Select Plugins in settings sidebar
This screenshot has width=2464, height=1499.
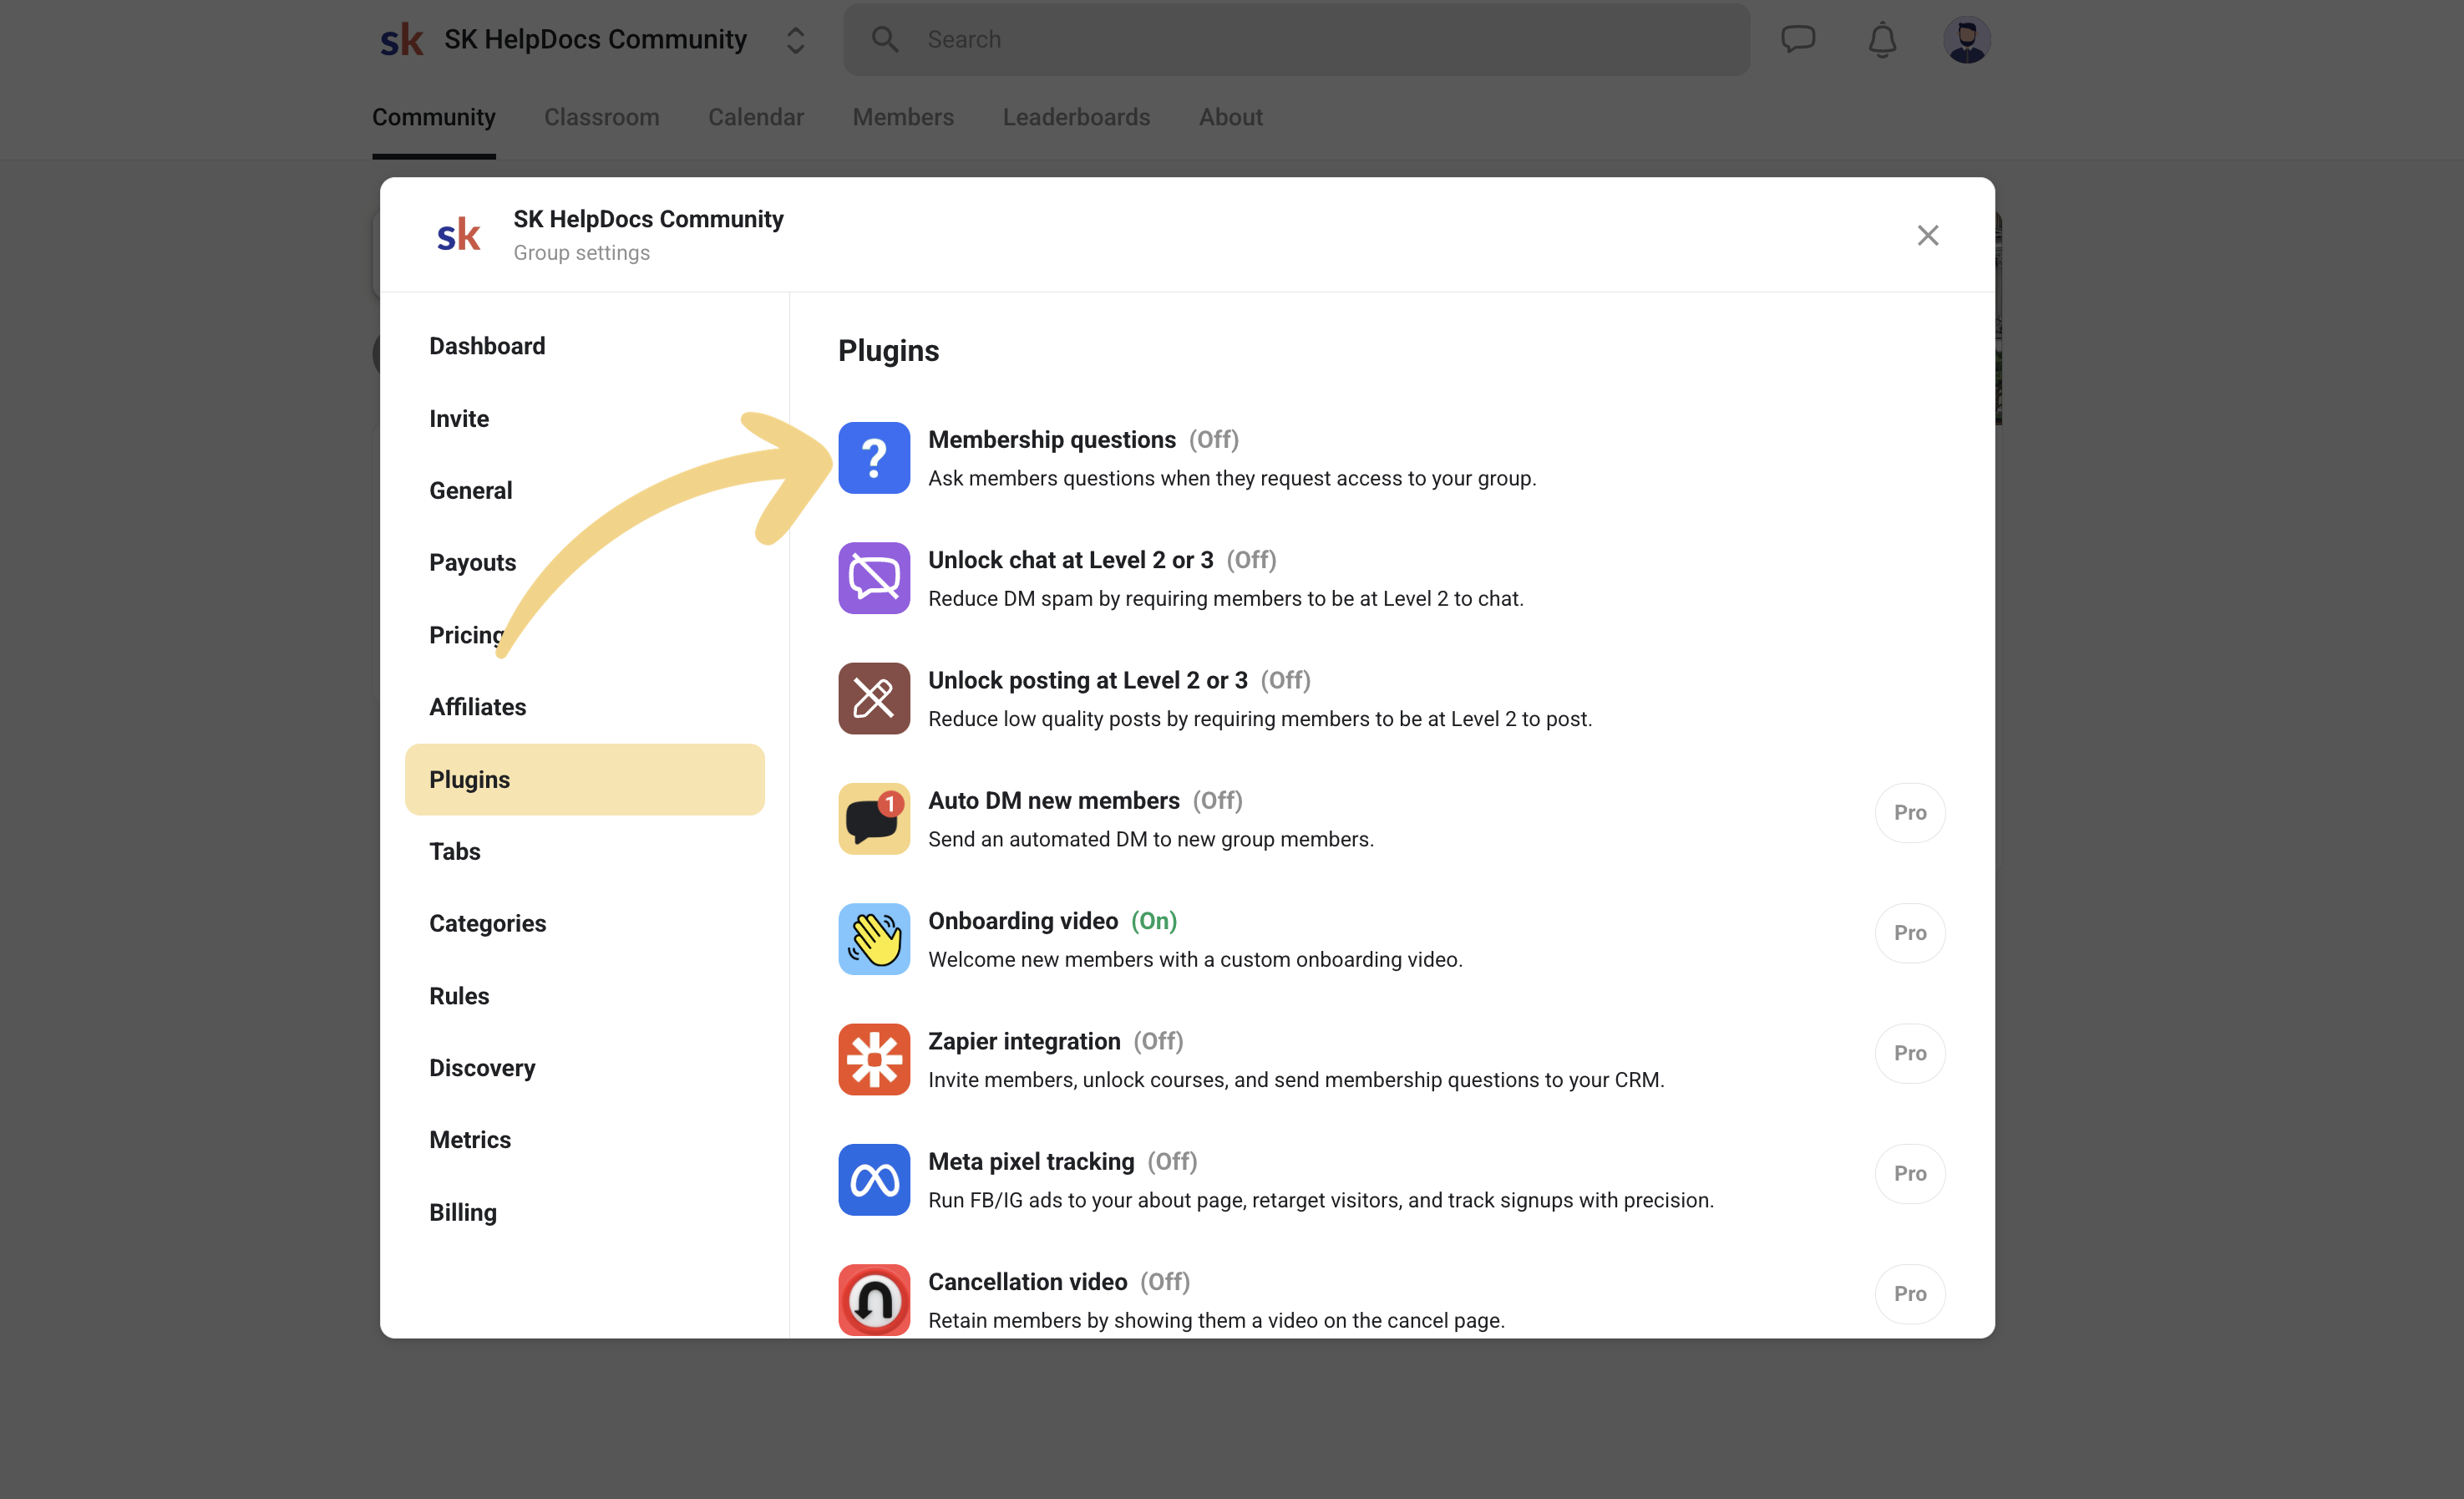[585, 780]
